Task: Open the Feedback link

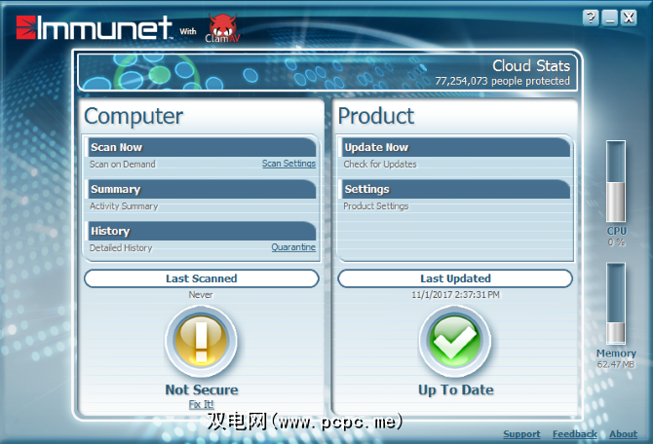Action: tap(575, 434)
